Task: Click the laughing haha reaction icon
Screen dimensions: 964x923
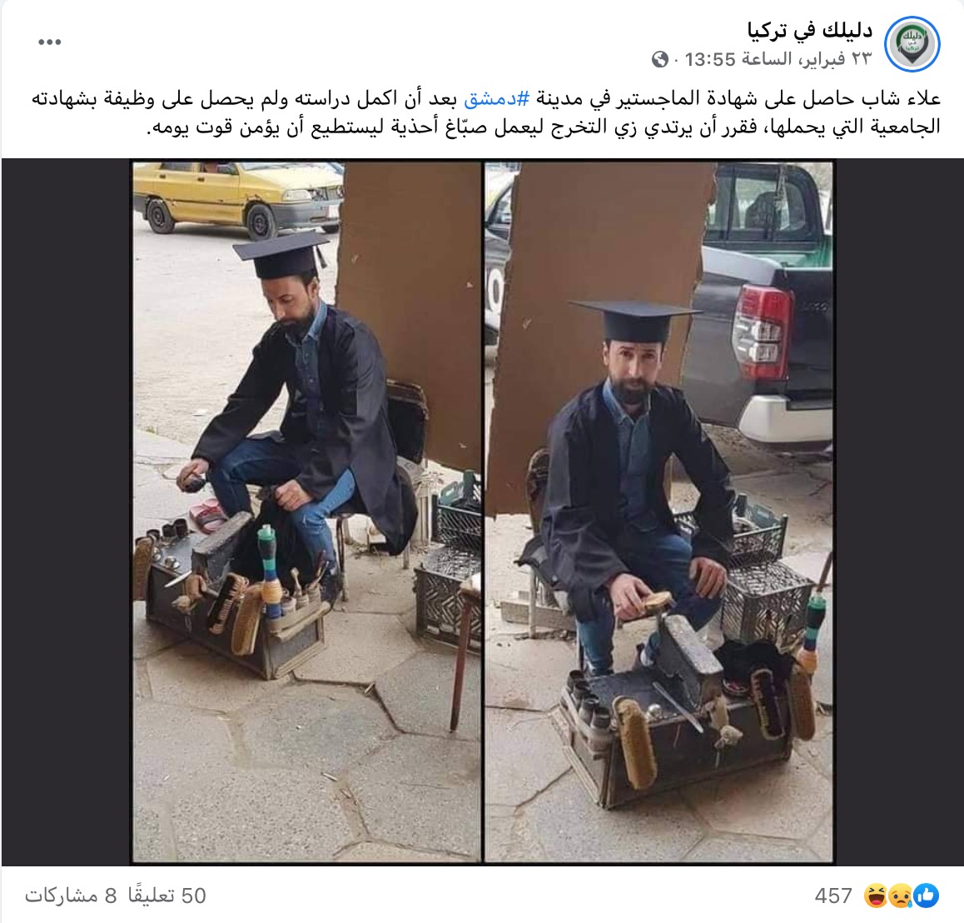Action: point(876,896)
